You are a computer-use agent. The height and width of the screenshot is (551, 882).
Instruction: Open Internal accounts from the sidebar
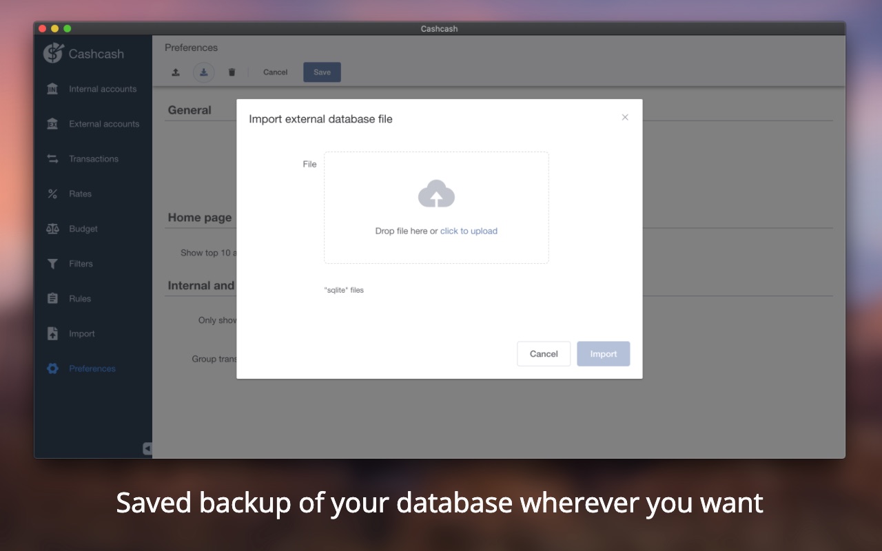93,89
